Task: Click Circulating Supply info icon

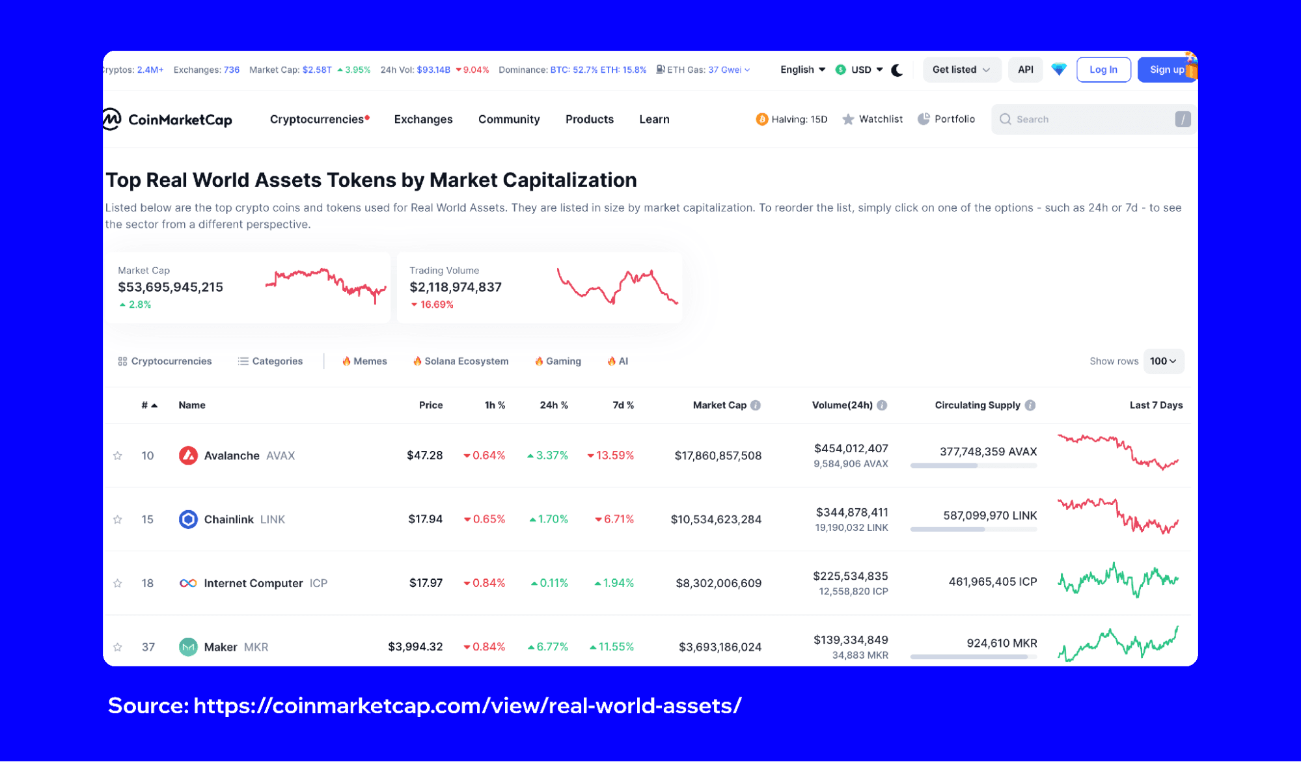Action: coord(1030,405)
